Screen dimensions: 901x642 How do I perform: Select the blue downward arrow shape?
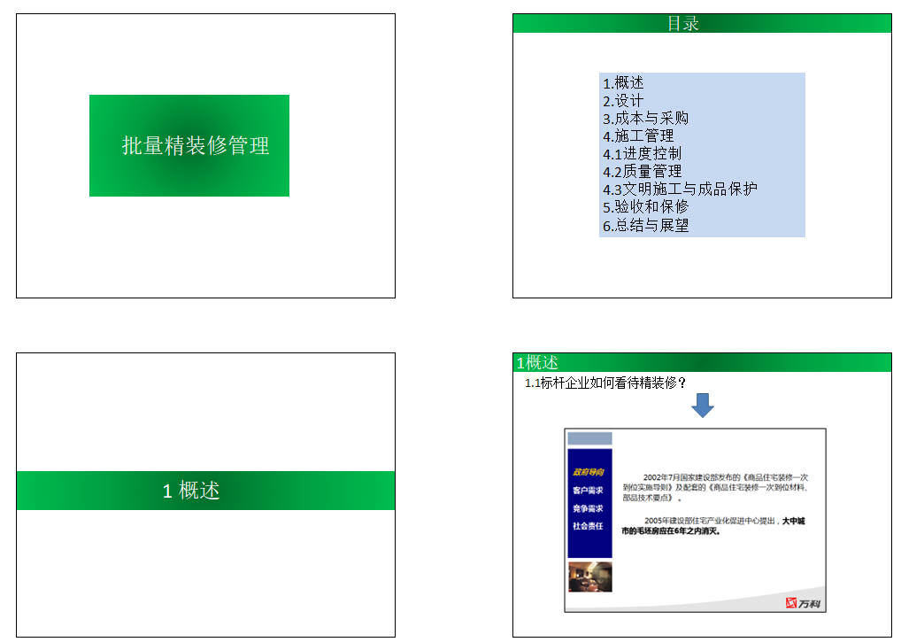[703, 405]
